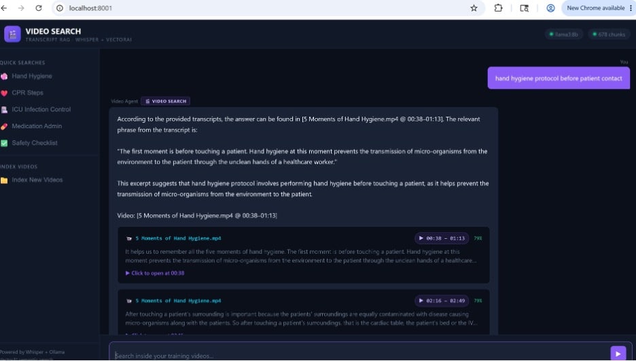Image resolution: width=636 pixels, height=361 pixels.
Task: Reload the page in the browser
Action: (x=39, y=8)
